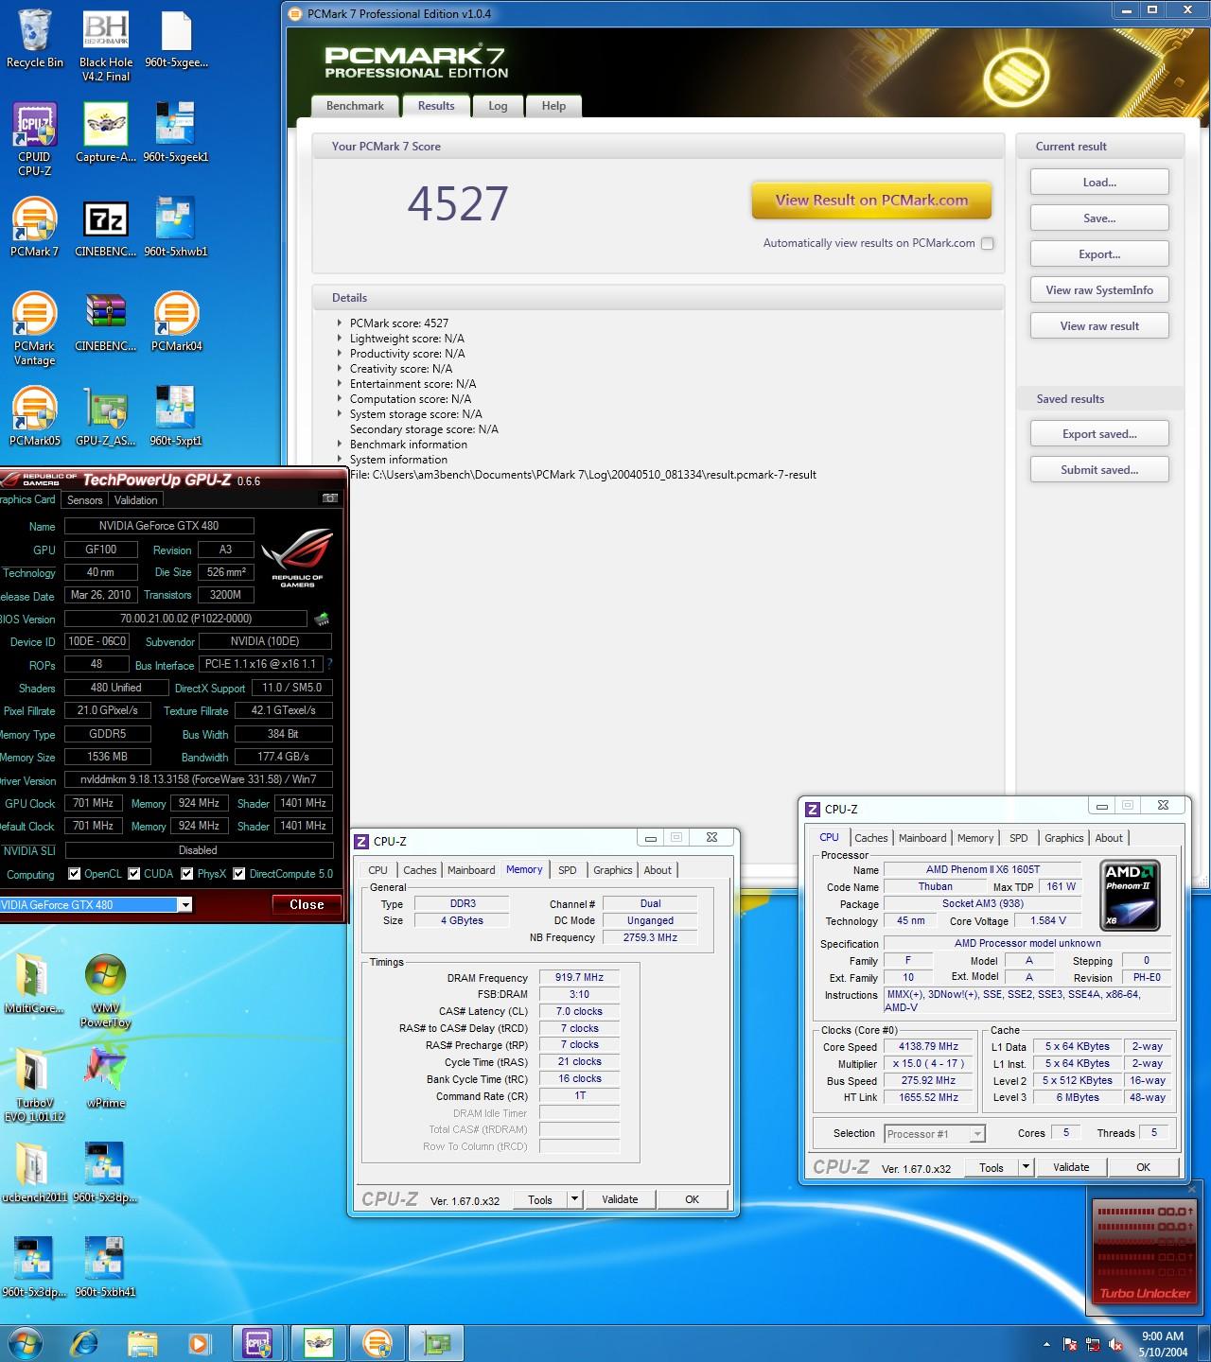This screenshot has width=1211, height=1362.
Task: Launch the wPrime desktop icon
Action: click(x=106, y=1078)
